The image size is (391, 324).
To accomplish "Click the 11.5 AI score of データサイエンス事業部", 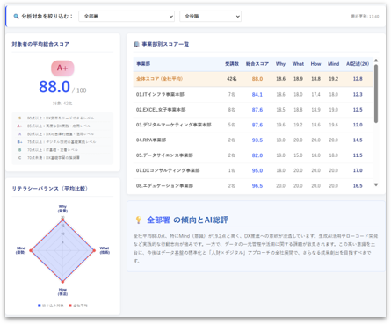I will pos(358,155).
